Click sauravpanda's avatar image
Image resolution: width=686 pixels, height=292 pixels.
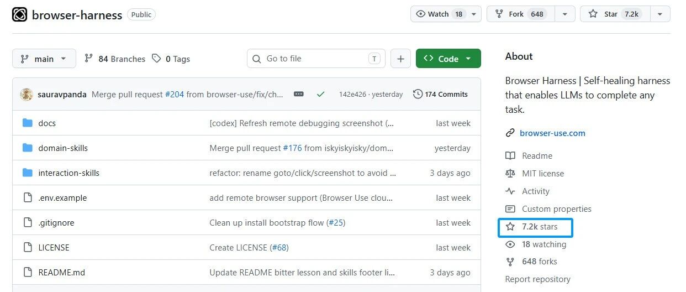27,94
